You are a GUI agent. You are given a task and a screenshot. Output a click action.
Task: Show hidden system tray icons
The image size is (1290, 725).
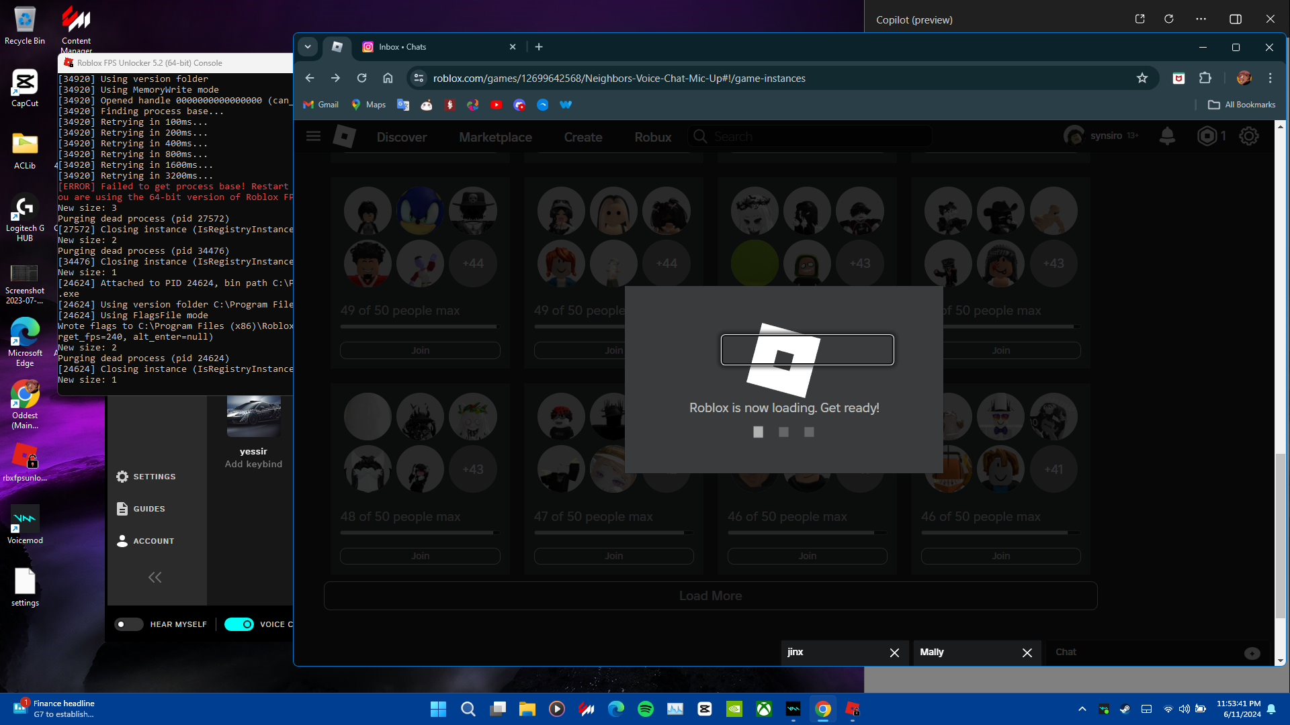pos(1082,709)
